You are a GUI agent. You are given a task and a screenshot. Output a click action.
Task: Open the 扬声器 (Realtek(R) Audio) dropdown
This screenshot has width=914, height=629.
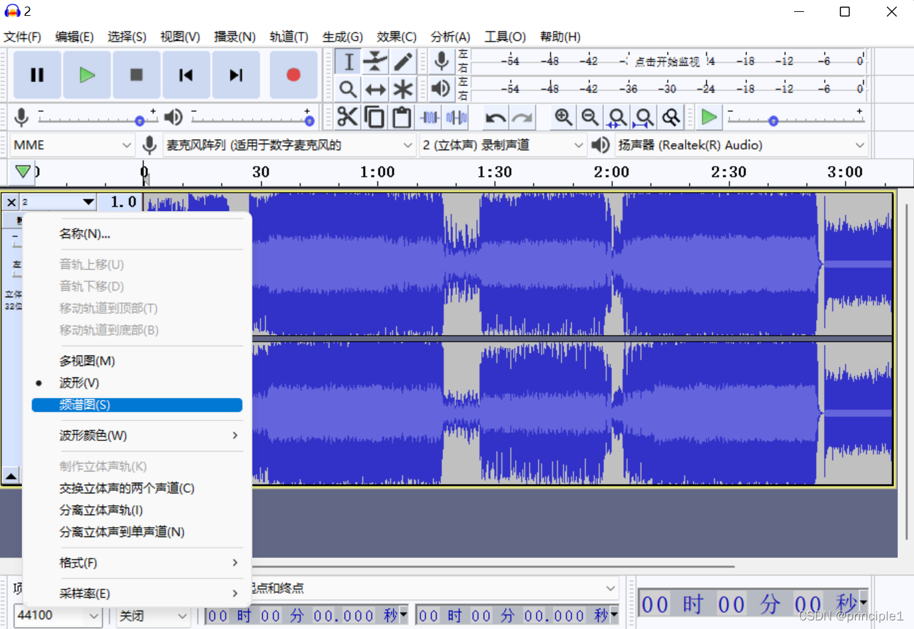click(741, 145)
